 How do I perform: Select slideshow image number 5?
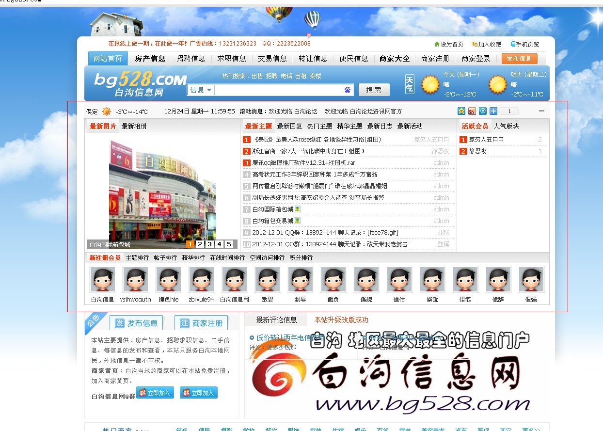click(229, 244)
